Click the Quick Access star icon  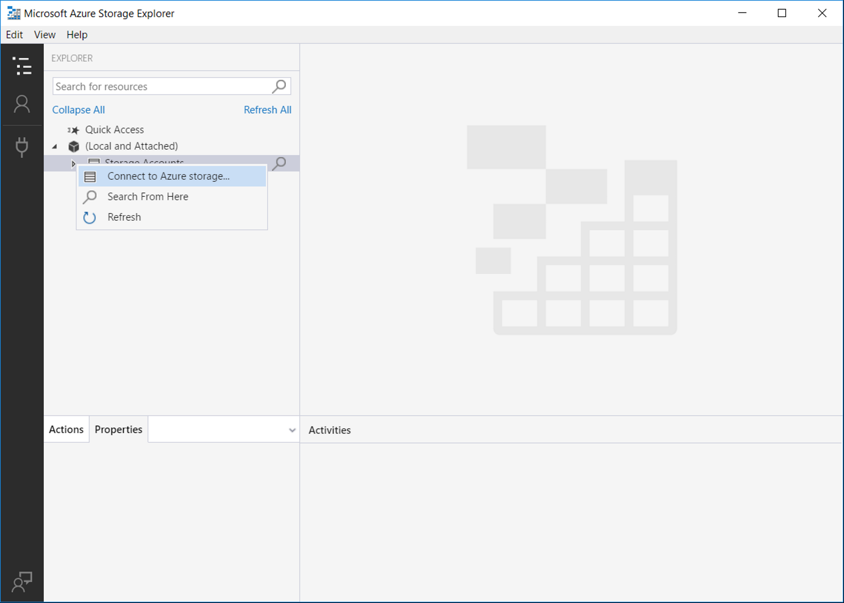73,130
